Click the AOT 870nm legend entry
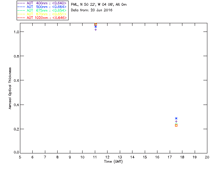Viewport: 213px width, 170px height. coord(42,14)
